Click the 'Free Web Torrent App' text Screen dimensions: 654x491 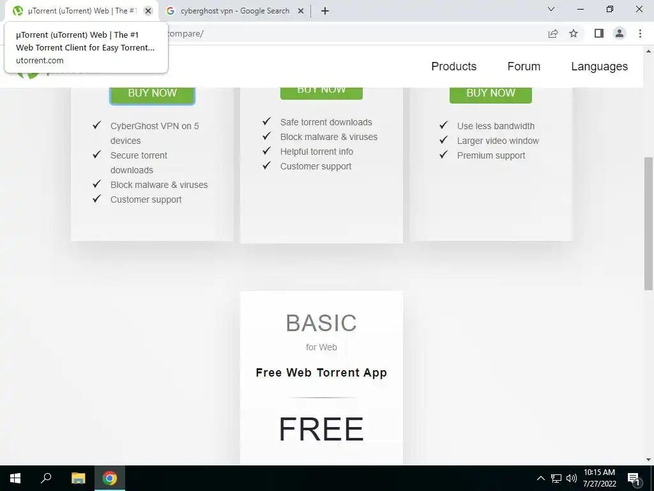[x=321, y=373]
